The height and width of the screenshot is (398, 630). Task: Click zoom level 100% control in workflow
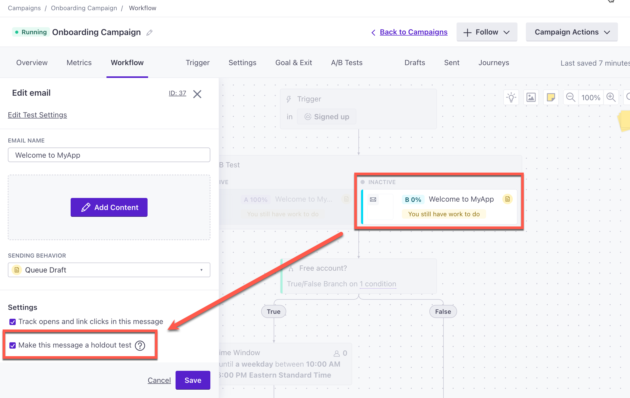(x=591, y=97)
